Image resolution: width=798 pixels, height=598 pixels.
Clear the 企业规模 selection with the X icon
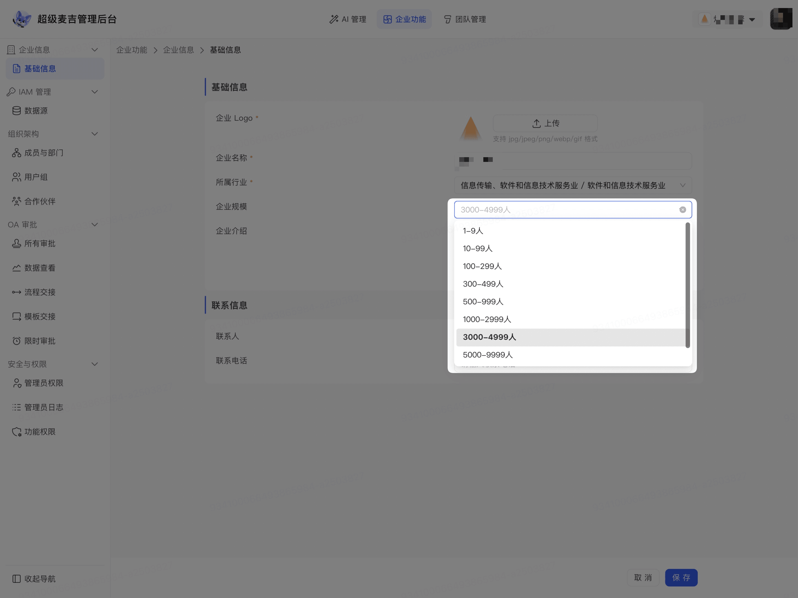click(682, 210)
